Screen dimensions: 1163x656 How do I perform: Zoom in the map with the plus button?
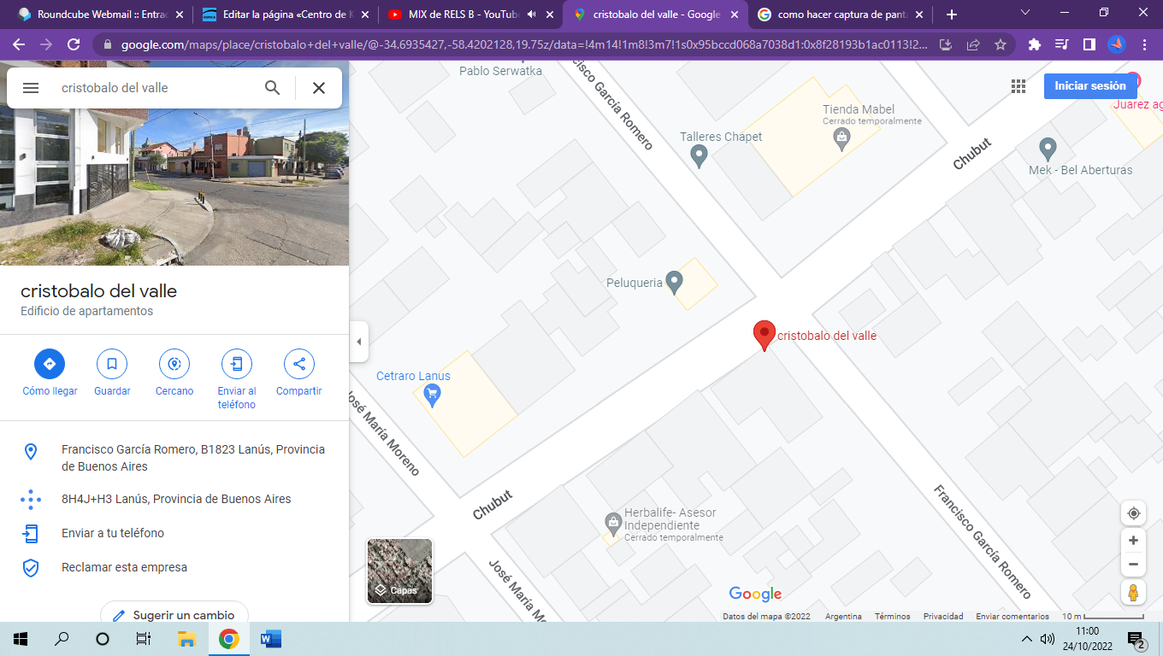[x=1133, y=541]
